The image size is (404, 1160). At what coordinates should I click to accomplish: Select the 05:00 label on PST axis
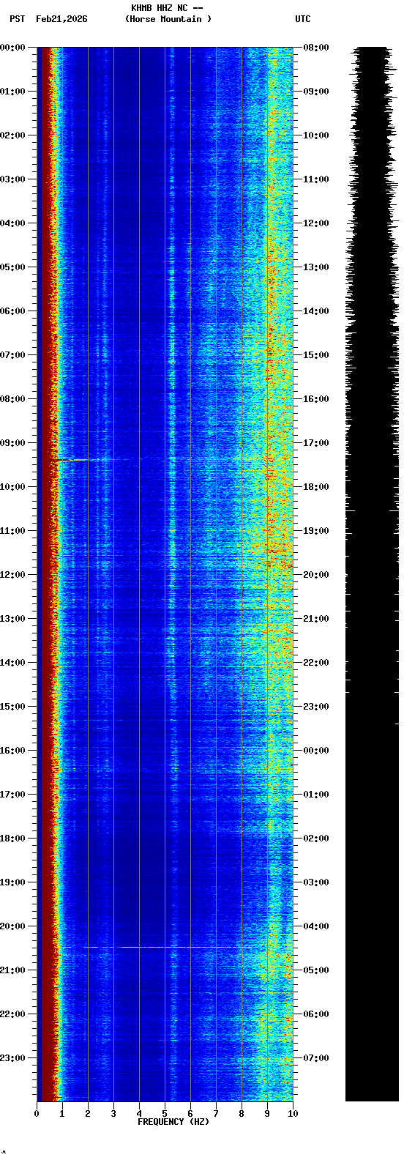[x=13, y=267]
